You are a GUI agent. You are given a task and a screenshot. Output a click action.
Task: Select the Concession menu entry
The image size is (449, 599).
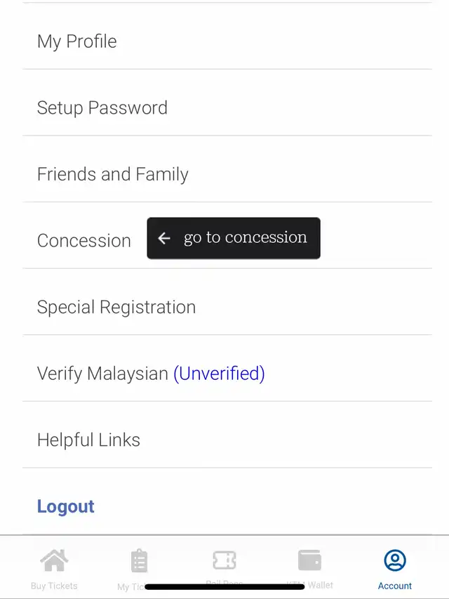pos(84,241)
